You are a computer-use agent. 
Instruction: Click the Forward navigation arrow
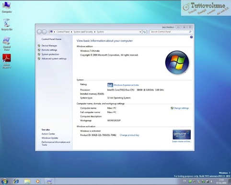(x=44, y=32)
